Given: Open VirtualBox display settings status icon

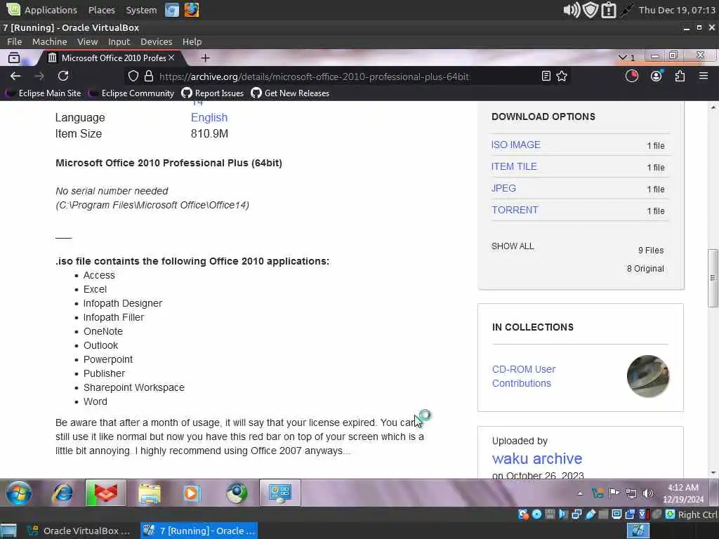Looking at the screenshot, I should point(616,514).
